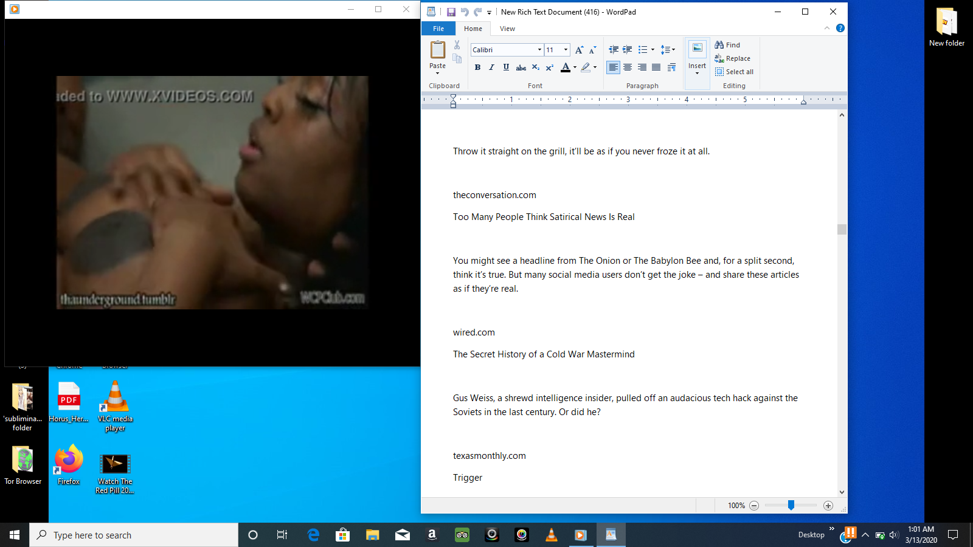
Task: Select the Horus_Her PDF desktop file
Action: pos(69,402)
